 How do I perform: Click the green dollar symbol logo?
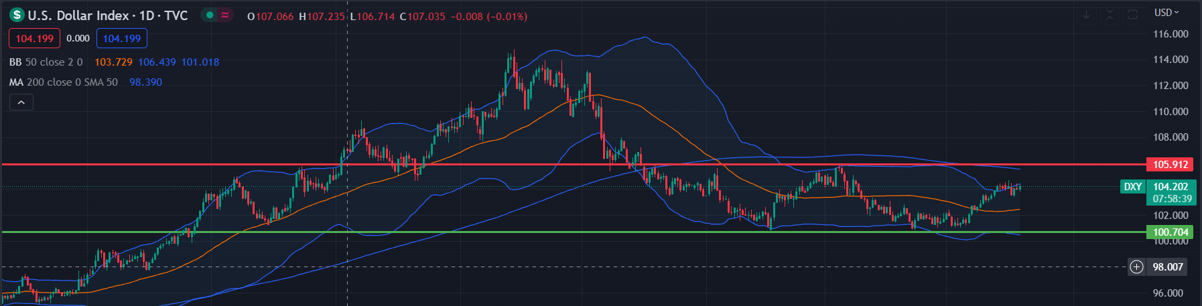(x=17, y=15)
